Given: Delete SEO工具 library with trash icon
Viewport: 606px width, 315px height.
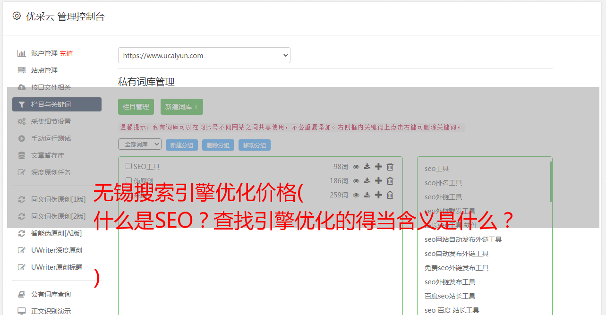Looking at the screenshot, I should point(390,167).
